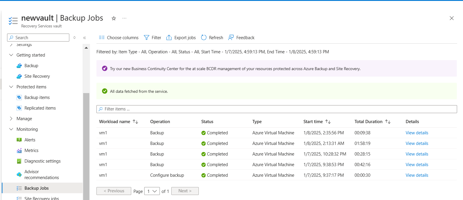Click the Site Recovery jobs icon
The image size is (463, 200).
click(19, 198)
